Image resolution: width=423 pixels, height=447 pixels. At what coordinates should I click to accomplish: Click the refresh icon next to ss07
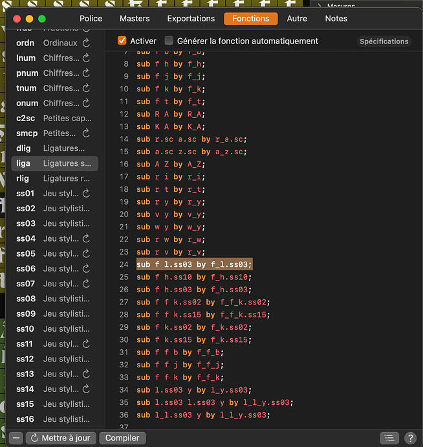(x=87, y=284)
